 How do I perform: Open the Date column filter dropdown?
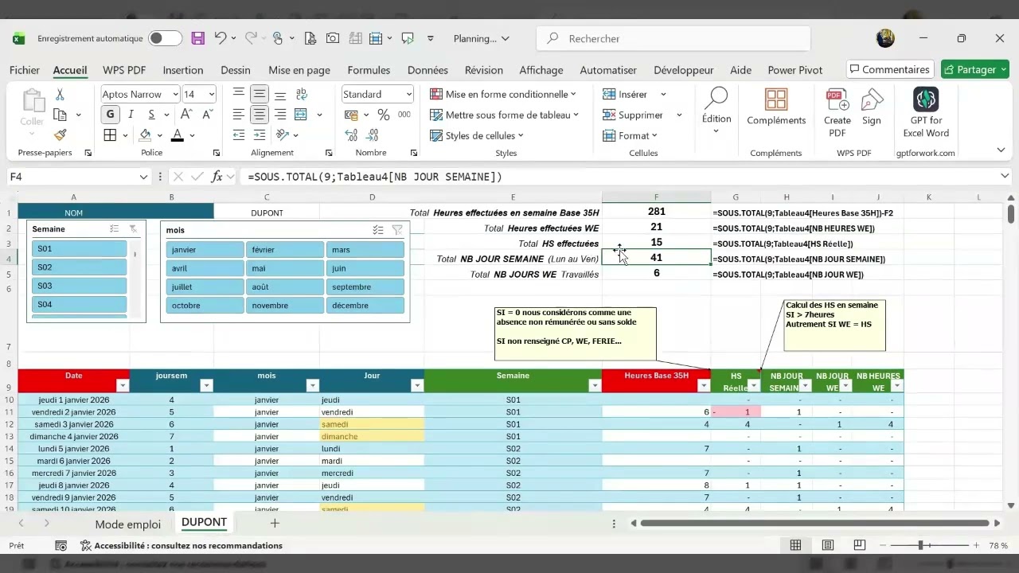pos(123,386)
